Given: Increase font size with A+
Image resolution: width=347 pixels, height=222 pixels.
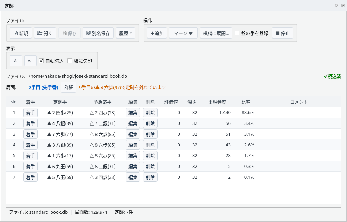Looking at the screenshot, I should click(x=31, y=61).
